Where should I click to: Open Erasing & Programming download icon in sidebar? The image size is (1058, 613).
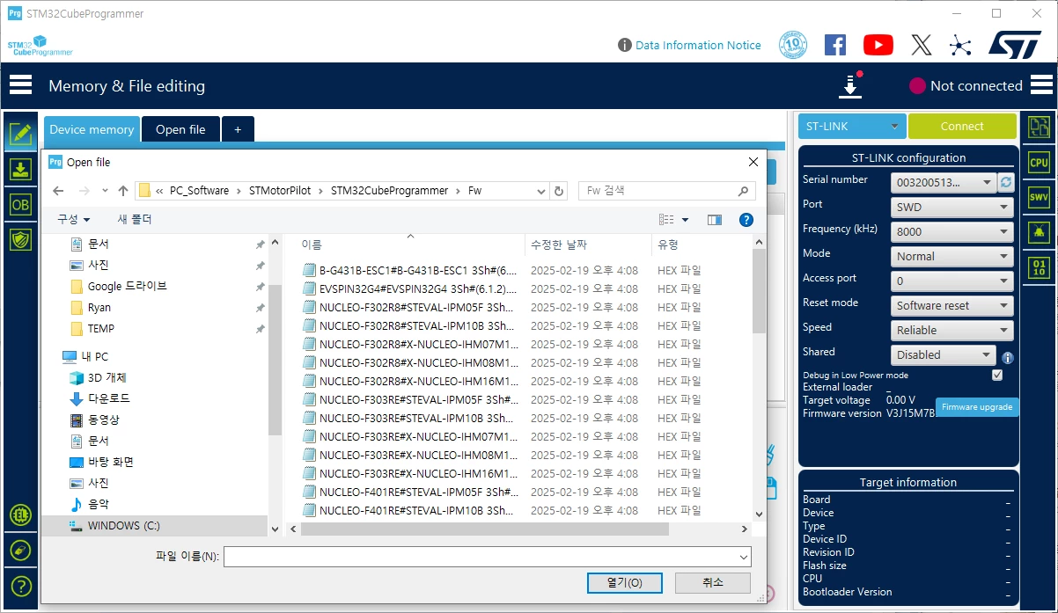click(x=20, y=169)
